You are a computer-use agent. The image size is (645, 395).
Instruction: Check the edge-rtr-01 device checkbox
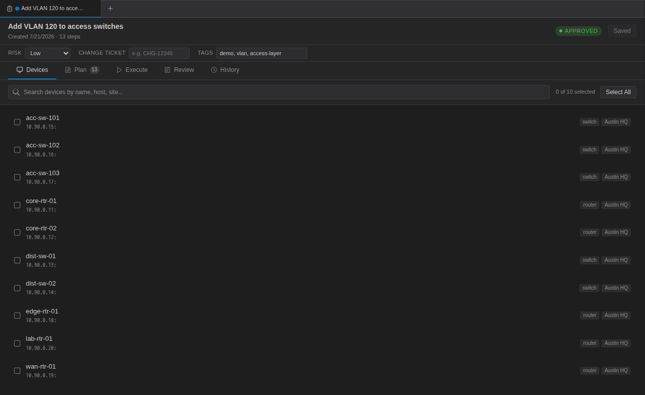pyautogui.click(x=17, y=315)
